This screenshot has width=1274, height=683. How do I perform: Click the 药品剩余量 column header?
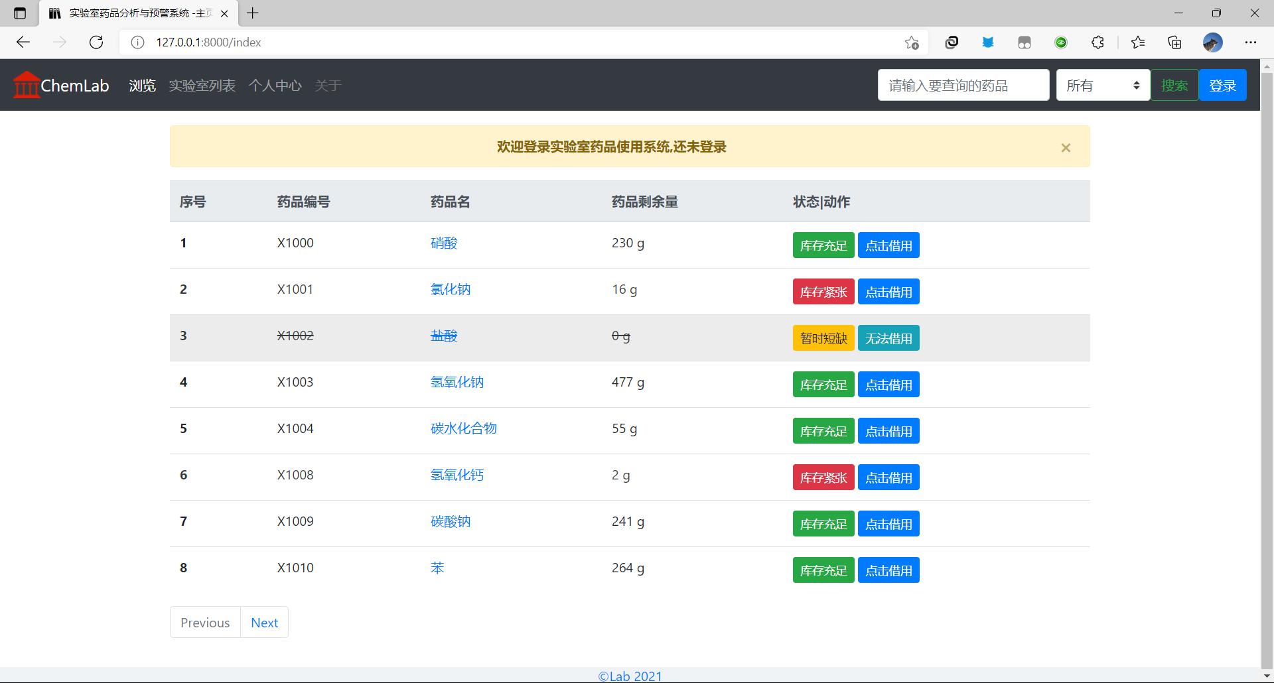644,202
